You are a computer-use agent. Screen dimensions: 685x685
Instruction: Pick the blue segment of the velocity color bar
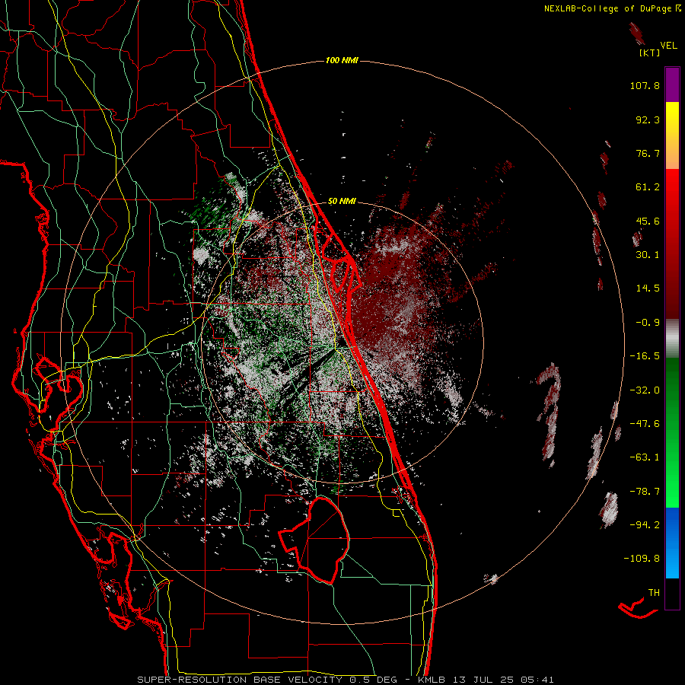pyautogui.click(x=672, y=543)
